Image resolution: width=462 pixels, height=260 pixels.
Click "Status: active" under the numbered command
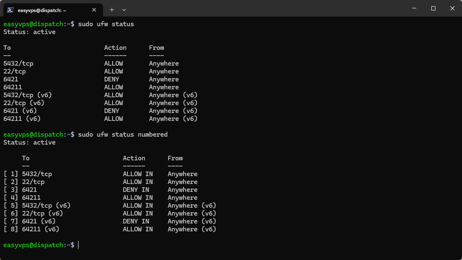(29, 142)
